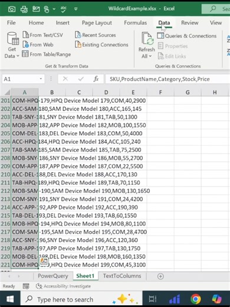The height and width of the screenshot is (307, 230).
Task: Click the macro recording icon in status bar
Action: click(x=26, y=286)
